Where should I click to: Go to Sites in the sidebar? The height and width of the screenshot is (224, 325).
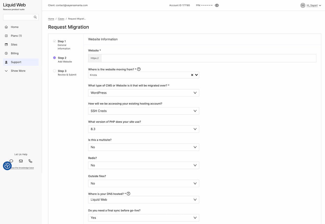tap(14, 45)
